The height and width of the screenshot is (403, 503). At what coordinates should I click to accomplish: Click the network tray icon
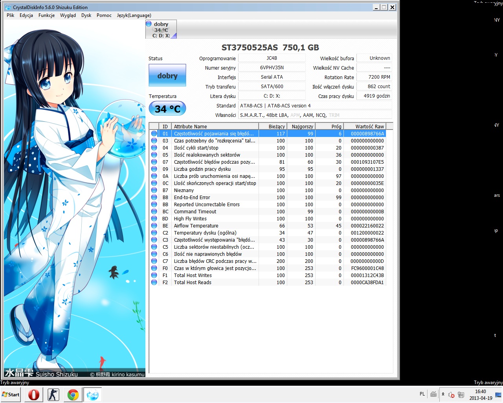coord(461,394)
